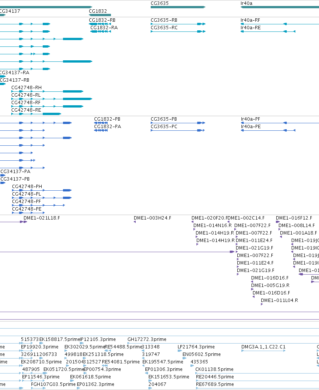Image resolution: width=319 pixels, height=390 pixels.
Task: Select protein CG1832-PA
Action: 108,127
